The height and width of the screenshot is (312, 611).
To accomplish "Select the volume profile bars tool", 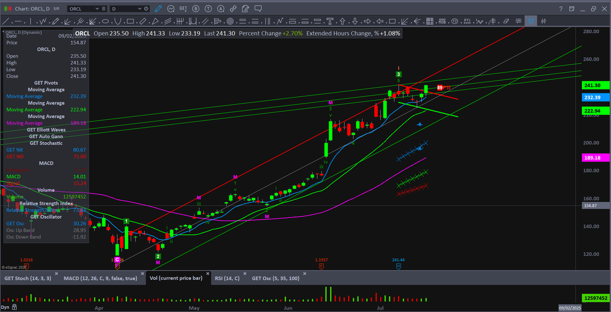I will pyautogui.click(x=217, y=21).
